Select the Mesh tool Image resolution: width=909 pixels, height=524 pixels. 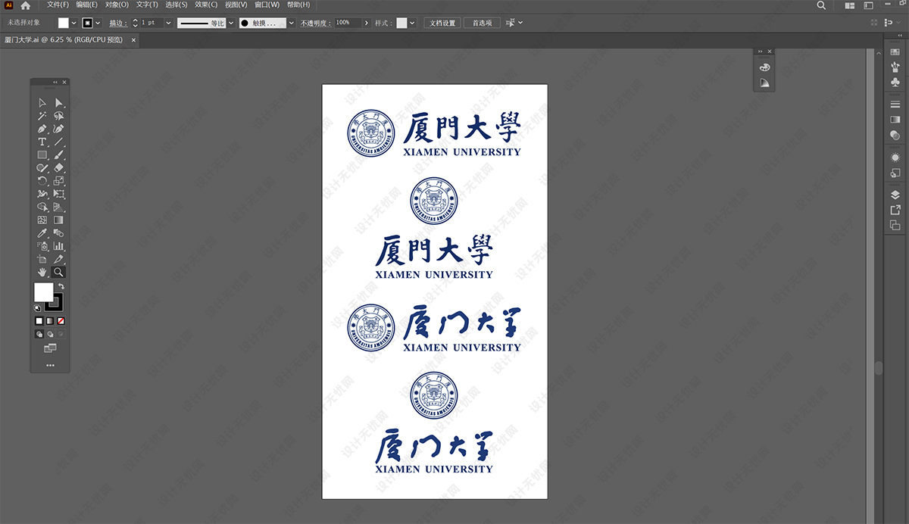point(42,220)
